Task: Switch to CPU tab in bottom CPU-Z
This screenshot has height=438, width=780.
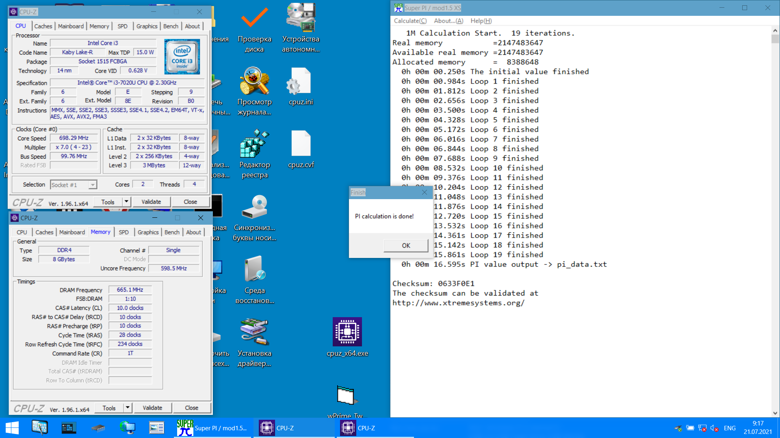Action: pyautogui.click(x=22, y=232)
